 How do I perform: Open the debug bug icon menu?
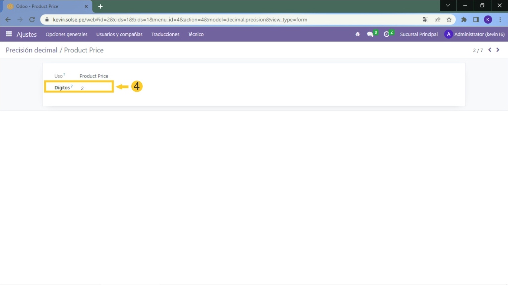pos(358,34)
